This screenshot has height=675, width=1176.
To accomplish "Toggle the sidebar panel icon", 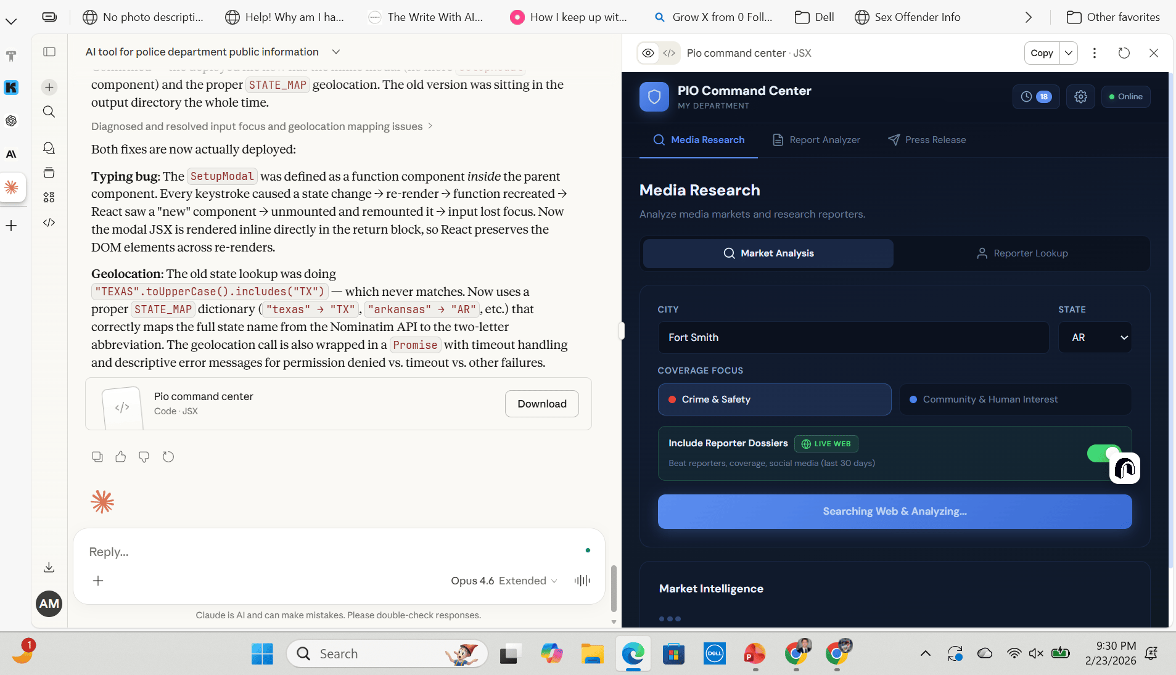I will click(49, 52).
